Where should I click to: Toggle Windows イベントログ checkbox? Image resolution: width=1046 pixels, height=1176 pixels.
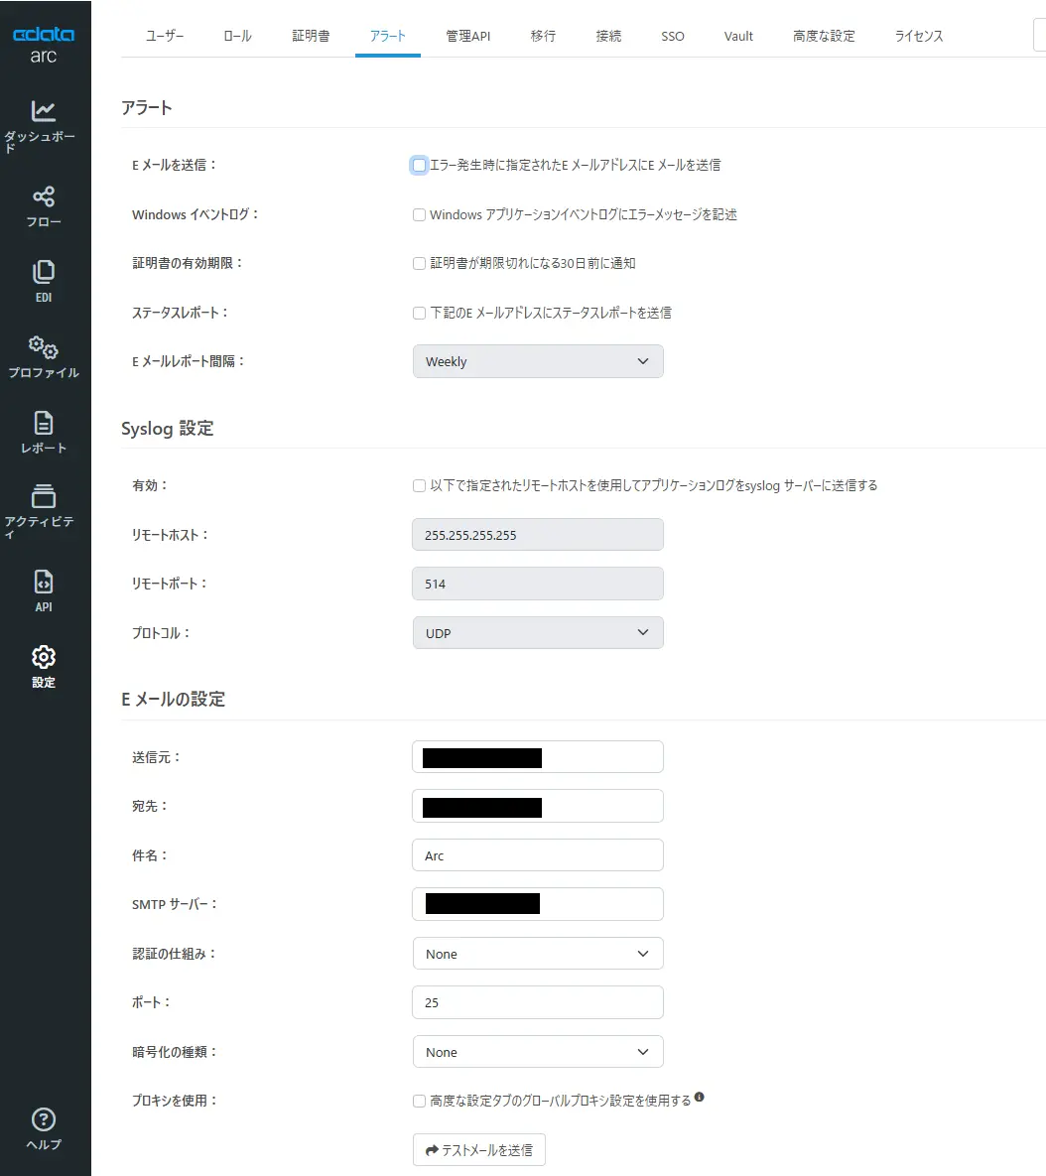pos(419,214)
